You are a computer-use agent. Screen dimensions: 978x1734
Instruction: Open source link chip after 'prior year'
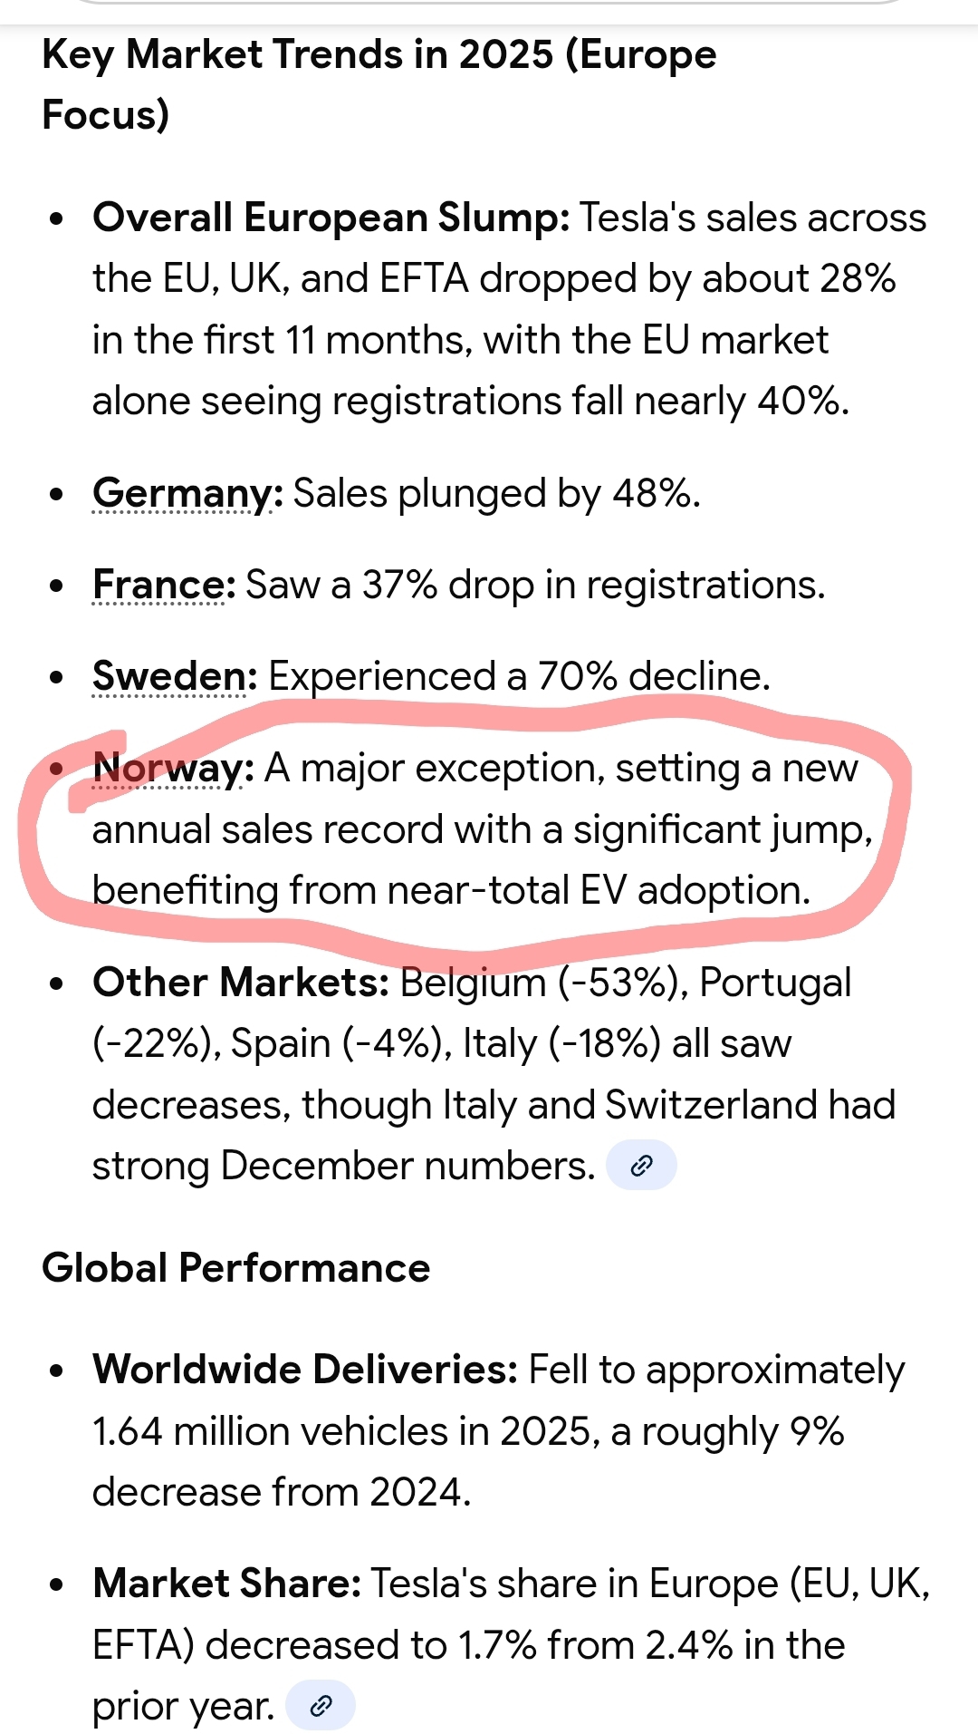tap(321, 1706)
